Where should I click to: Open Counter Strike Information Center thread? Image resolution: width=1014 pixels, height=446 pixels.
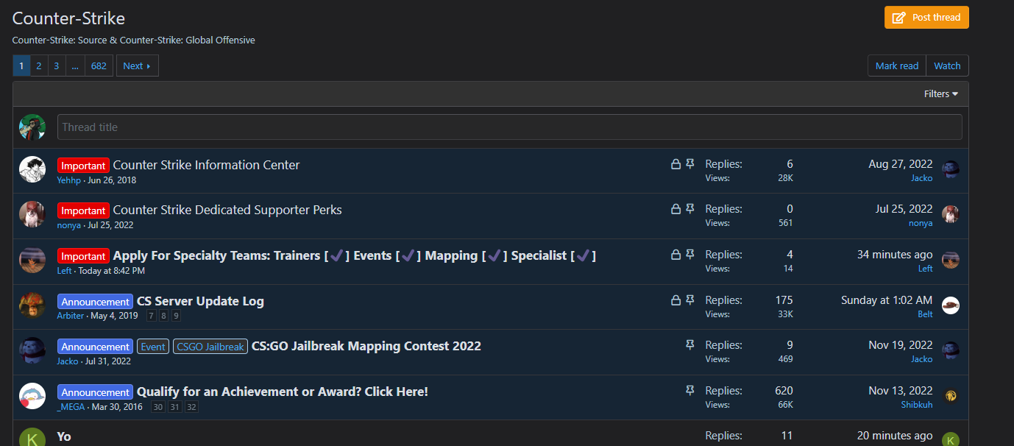[x=206, y=165]
